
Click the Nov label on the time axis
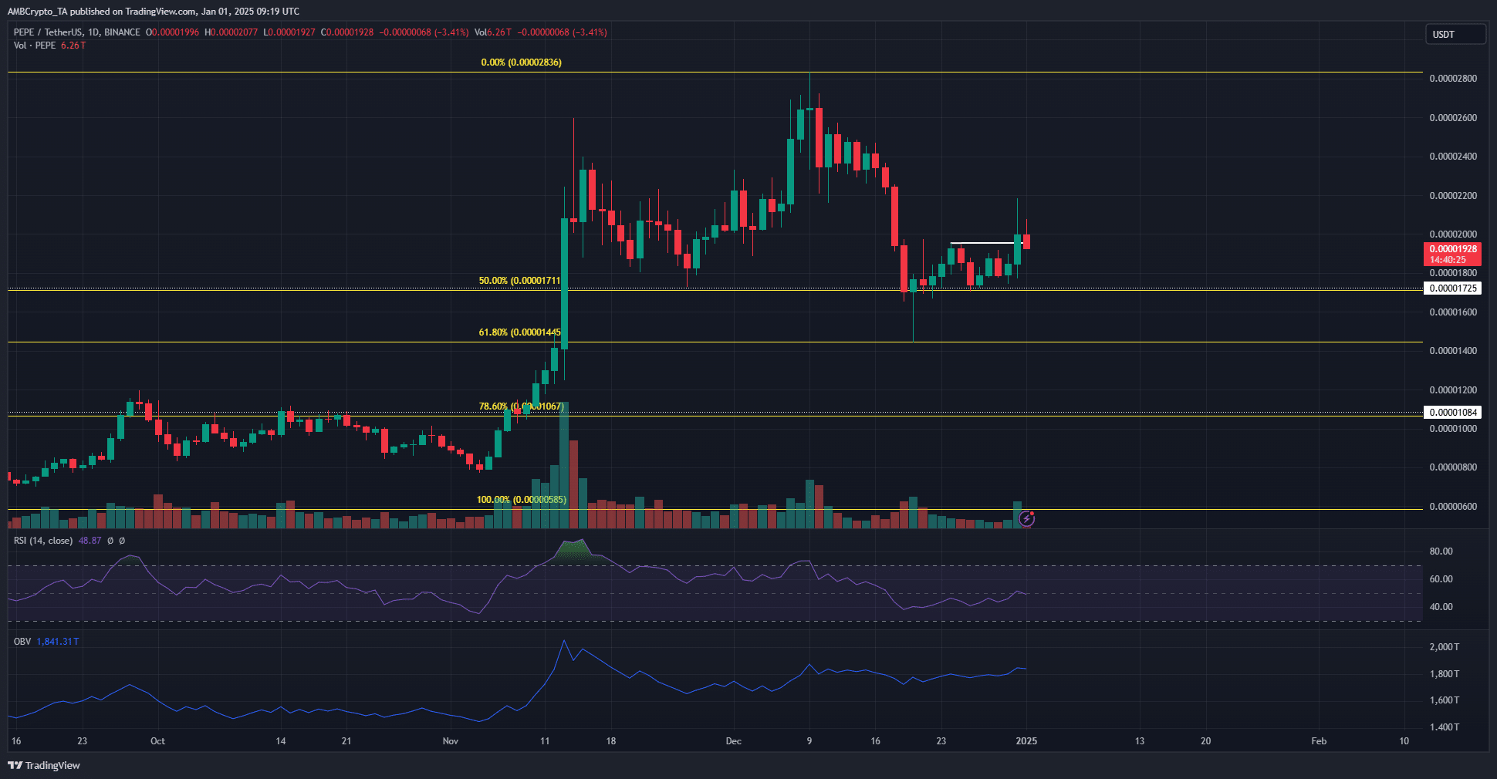coord(451,741)
